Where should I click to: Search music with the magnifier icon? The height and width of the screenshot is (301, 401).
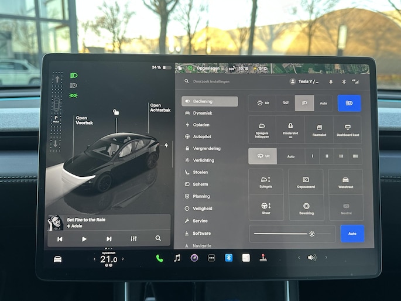158,238
